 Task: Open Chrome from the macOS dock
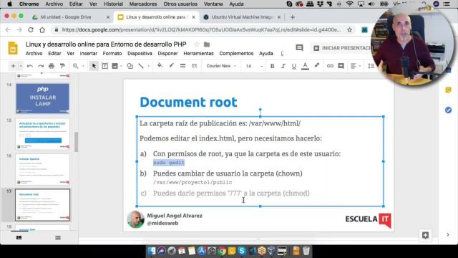(222, 251)
